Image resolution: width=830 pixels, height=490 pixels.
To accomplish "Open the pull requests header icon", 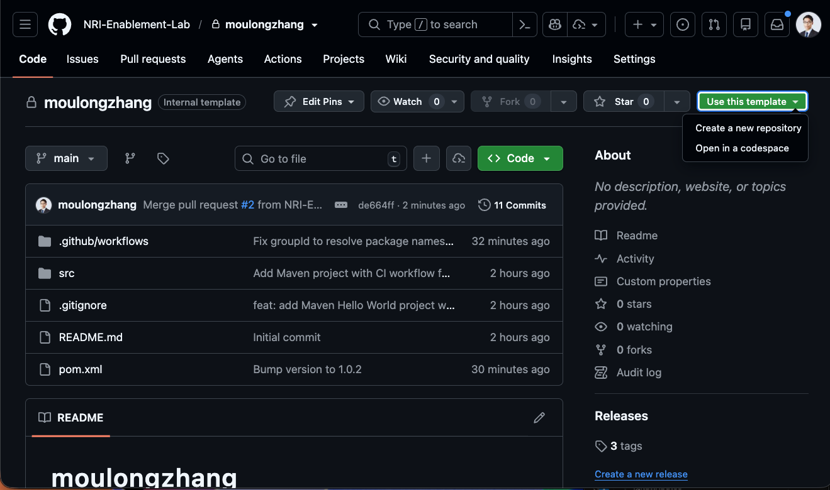I will (714, 24).
